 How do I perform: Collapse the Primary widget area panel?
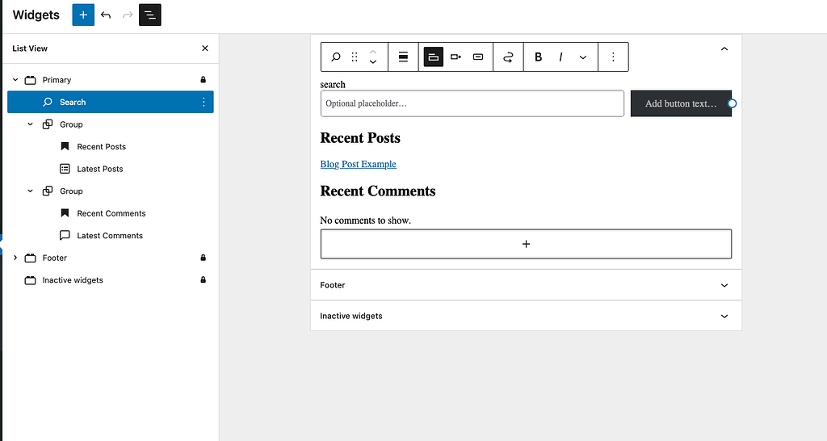724,49
